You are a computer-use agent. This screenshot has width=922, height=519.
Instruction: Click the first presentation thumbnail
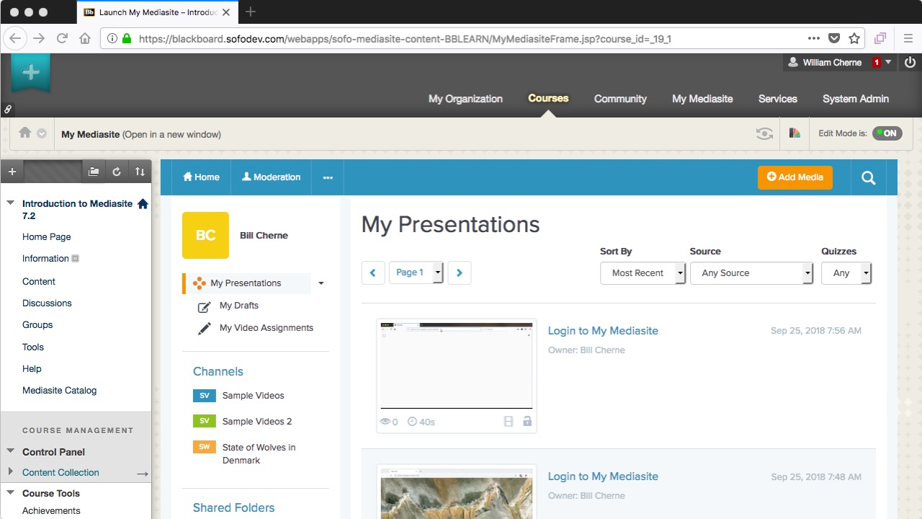457,365
